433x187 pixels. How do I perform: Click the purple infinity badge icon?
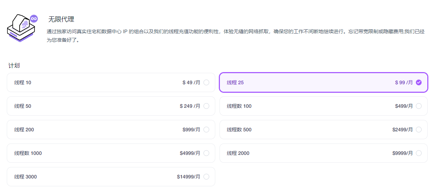click(x=34, y=19)
